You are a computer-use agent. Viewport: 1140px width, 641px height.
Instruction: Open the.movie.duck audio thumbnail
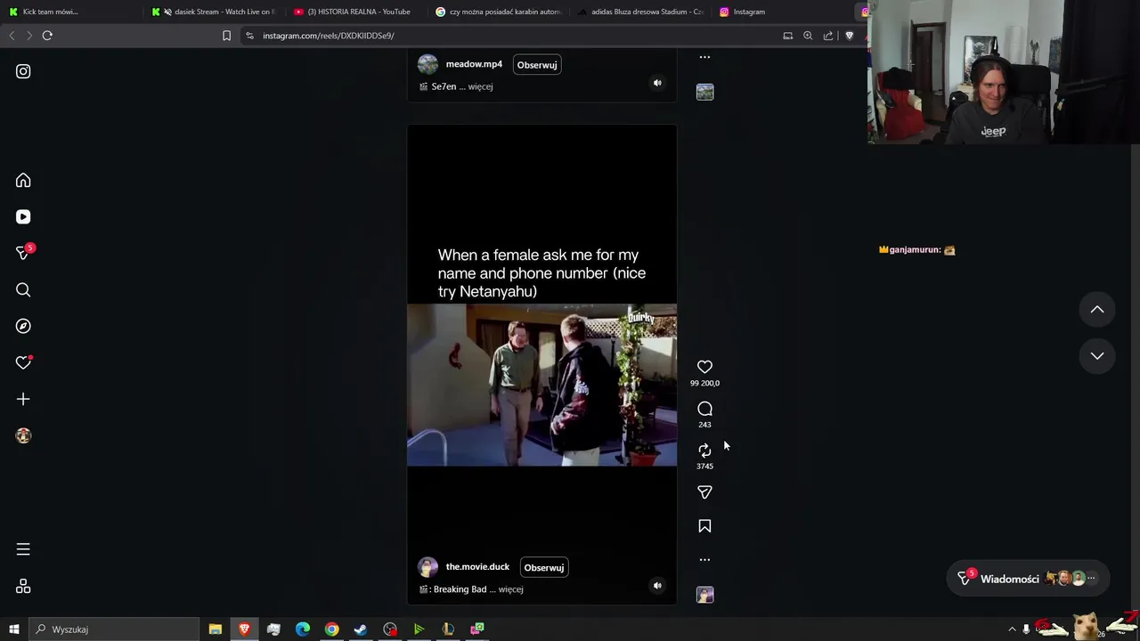tap(704, 595)
